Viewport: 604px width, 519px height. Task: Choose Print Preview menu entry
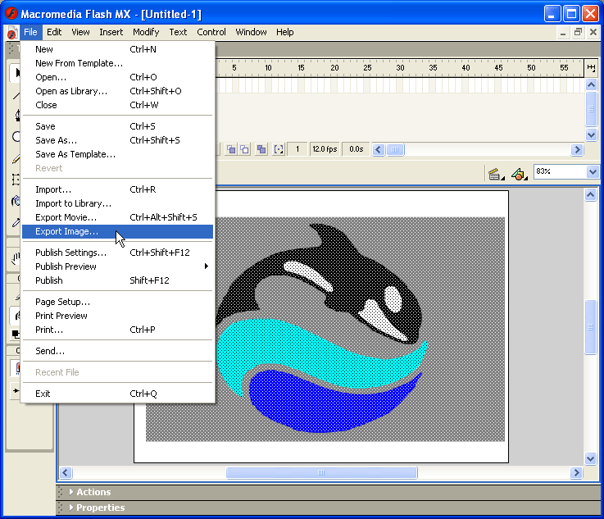pos(117,316)
